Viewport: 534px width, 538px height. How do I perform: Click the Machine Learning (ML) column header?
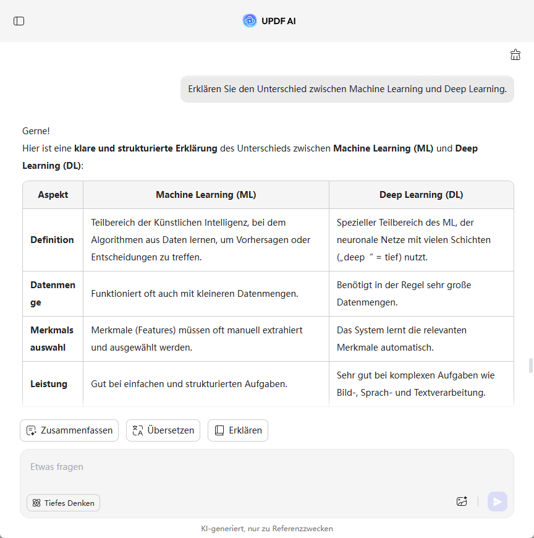pyautogui.click(x=206, y=195)
